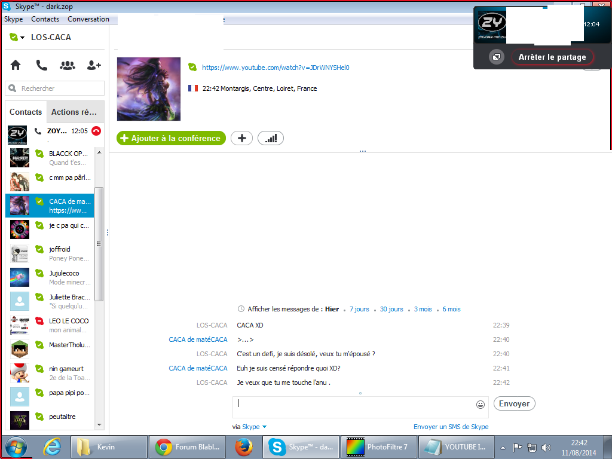Select the c mm pa pârl contact
Screen dimensions: 612x459
(50, 182)
